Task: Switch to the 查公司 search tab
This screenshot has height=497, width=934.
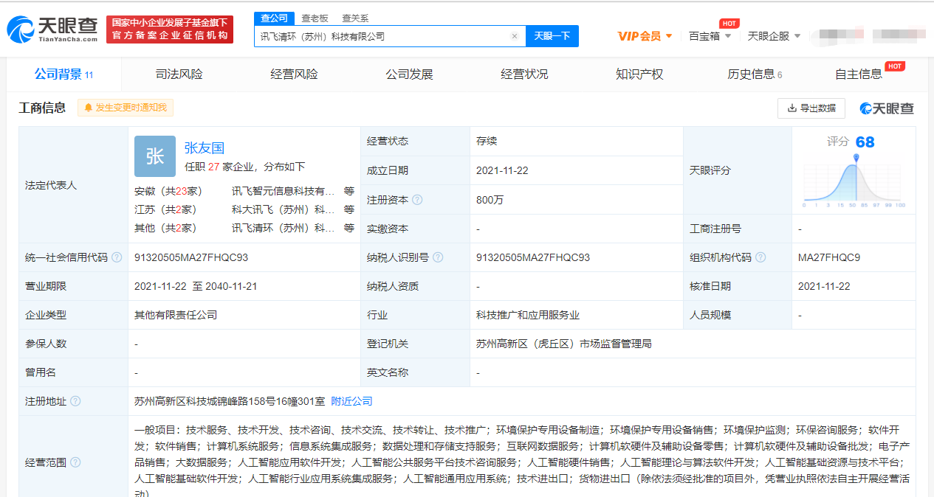Action: (275, 18)
